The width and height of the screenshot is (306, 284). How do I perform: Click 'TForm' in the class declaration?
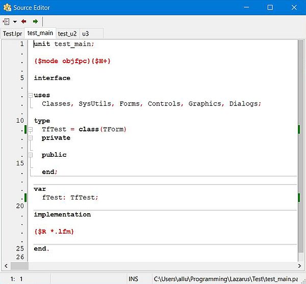[113, 129]
